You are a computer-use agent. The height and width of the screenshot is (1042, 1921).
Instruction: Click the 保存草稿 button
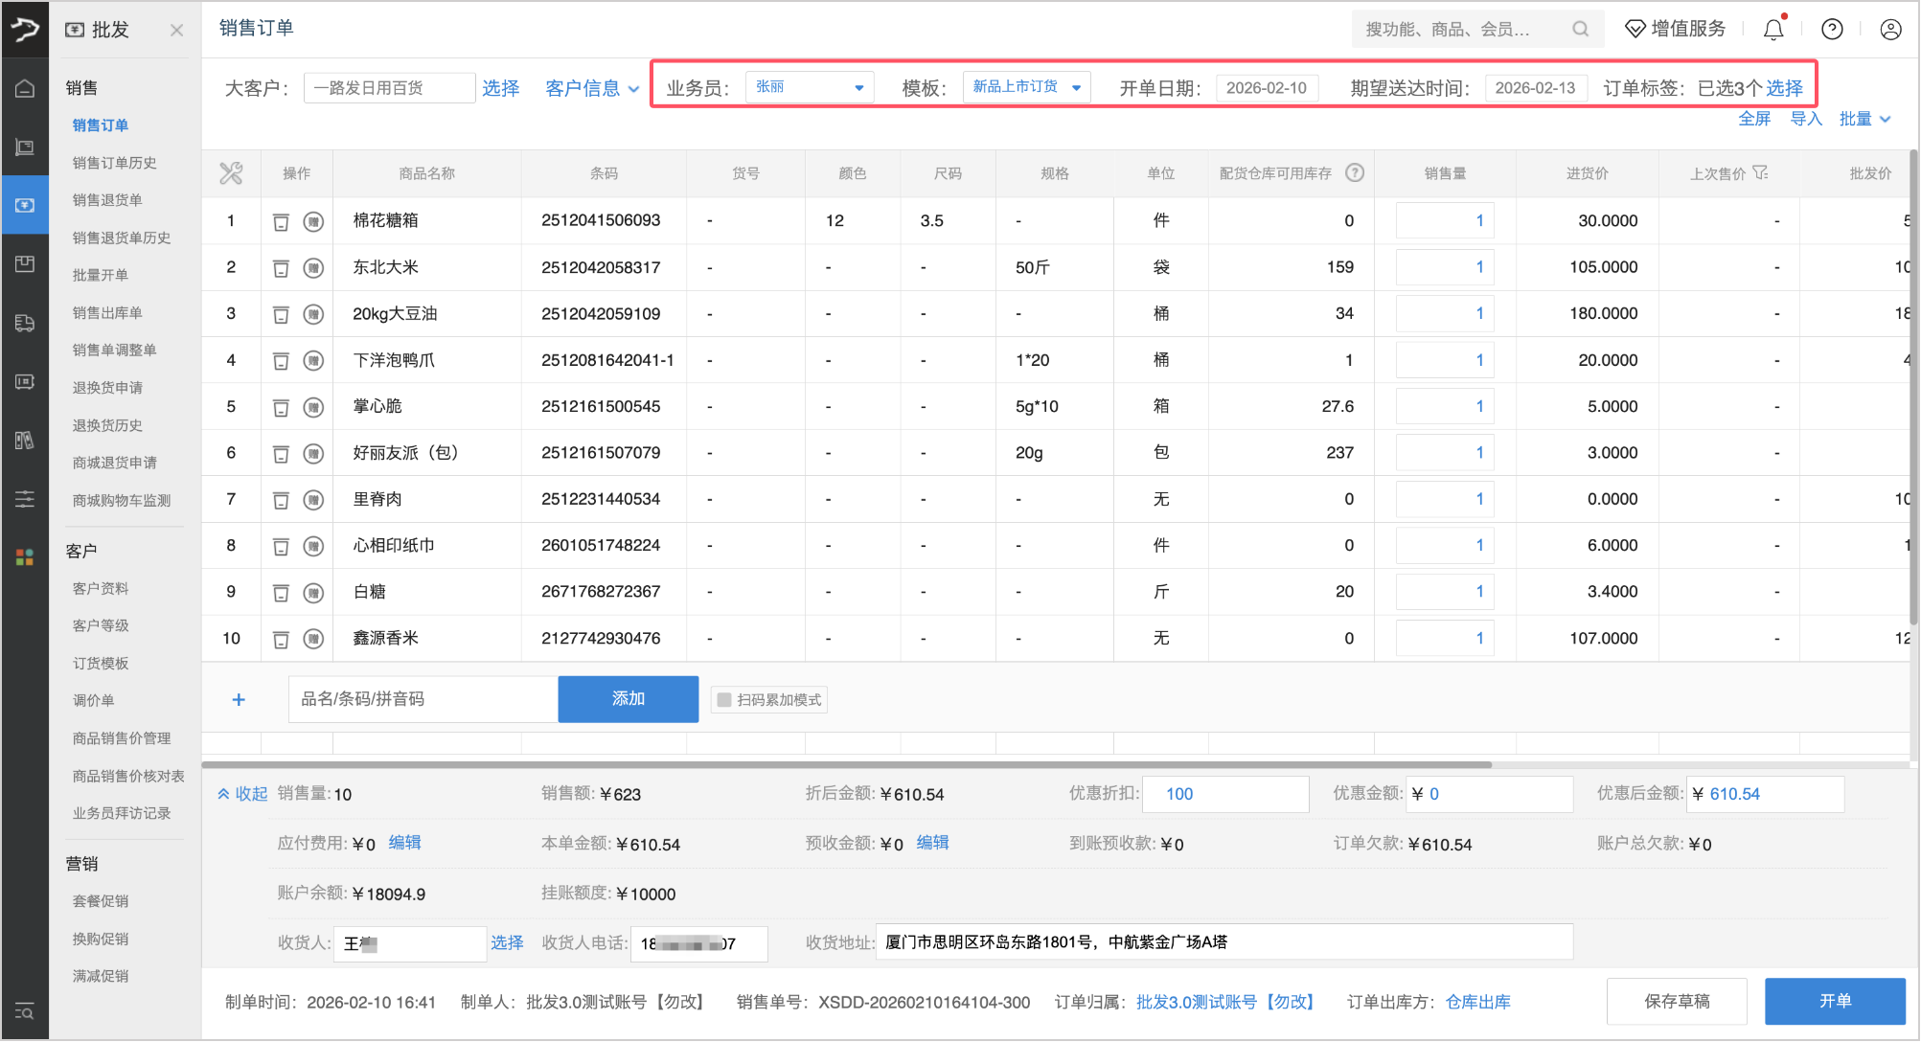point(1676,1001)
